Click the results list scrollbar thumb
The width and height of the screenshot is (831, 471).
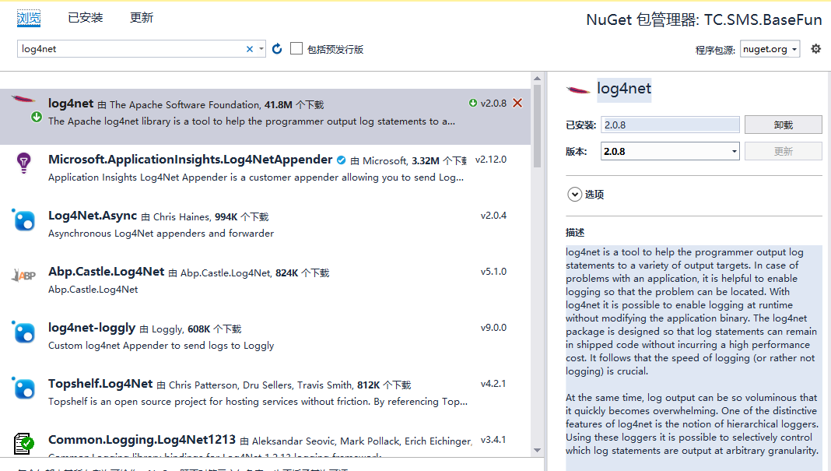pyautogui.click(x=538, y=126)
